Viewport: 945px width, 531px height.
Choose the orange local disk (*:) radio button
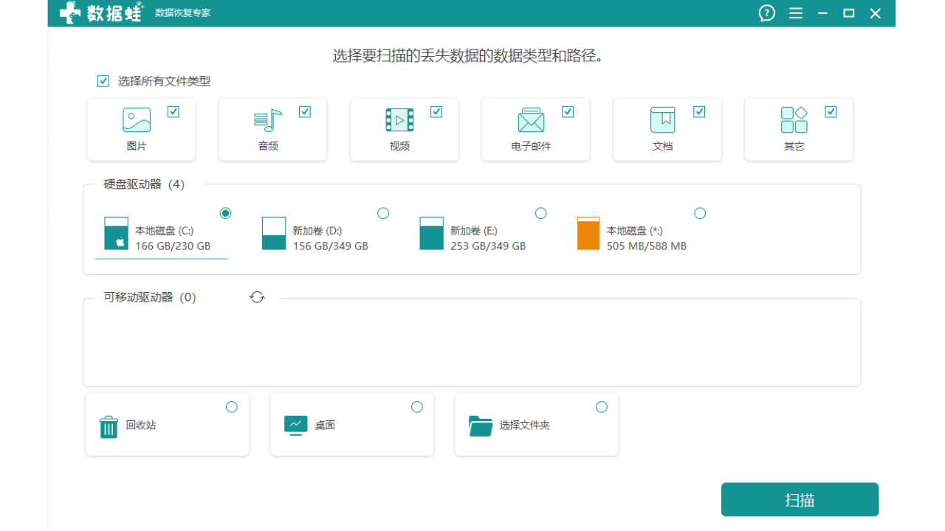(x=700, y=213)
